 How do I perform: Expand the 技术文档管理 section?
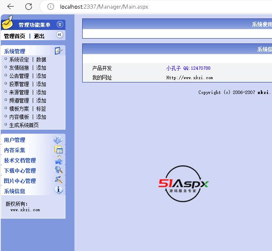(20, 160)
